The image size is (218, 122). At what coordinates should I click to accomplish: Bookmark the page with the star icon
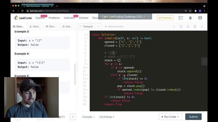(x=190, y=11)
